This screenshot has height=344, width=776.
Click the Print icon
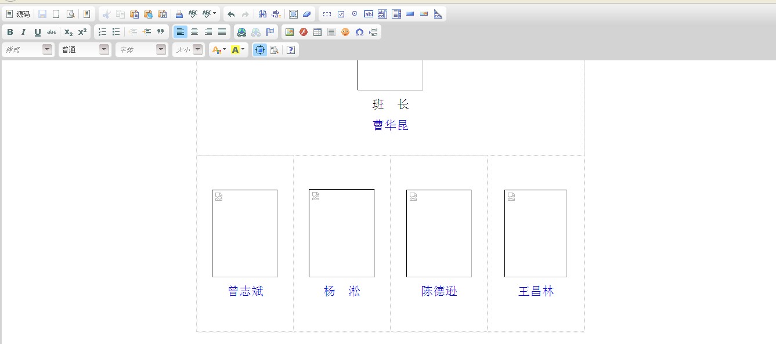click(179, 15)
